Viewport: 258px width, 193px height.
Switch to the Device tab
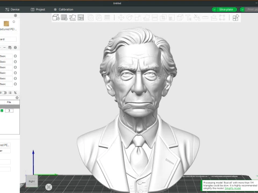(12, 10)
